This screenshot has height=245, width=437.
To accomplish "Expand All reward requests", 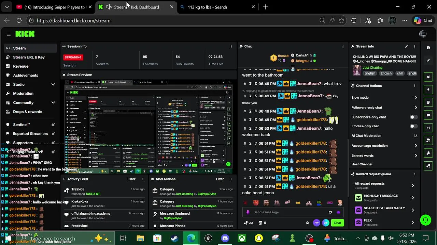I will [413, 185].
